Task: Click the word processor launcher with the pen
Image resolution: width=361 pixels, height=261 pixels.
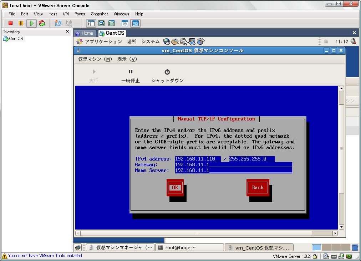Action: click(183, 41)
